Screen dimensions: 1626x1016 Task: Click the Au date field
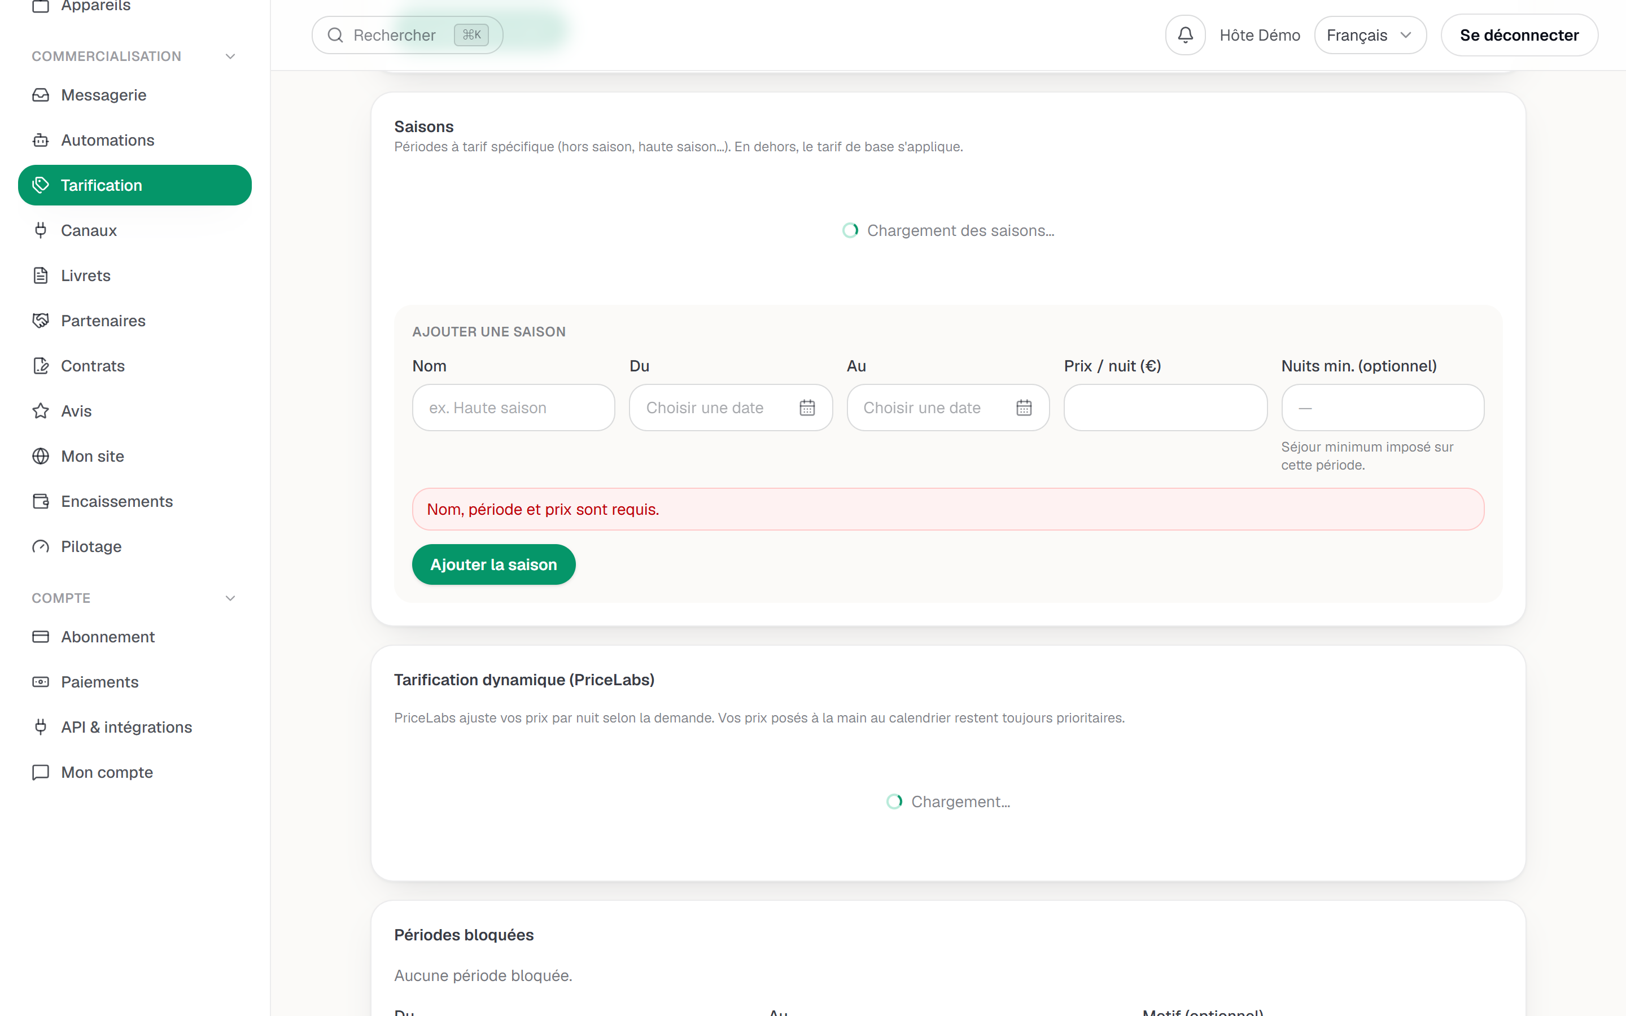pos(948,408)
